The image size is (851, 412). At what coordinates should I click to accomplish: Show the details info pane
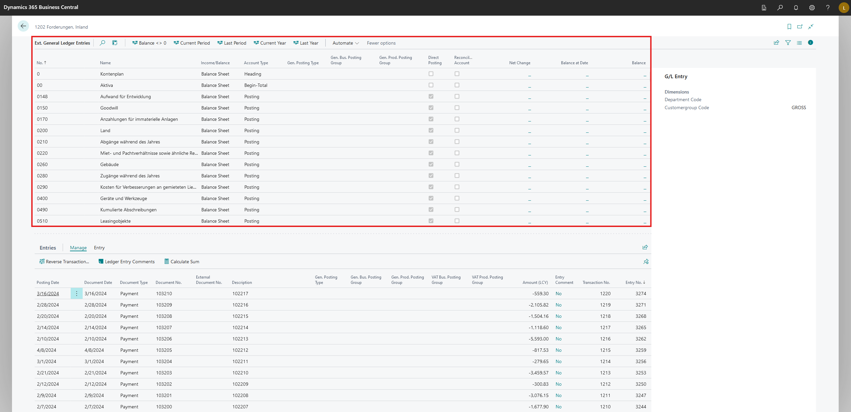click(x=811, y=43)
